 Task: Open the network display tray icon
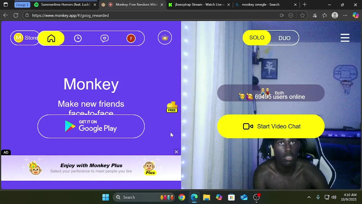[x=327, y=197]
